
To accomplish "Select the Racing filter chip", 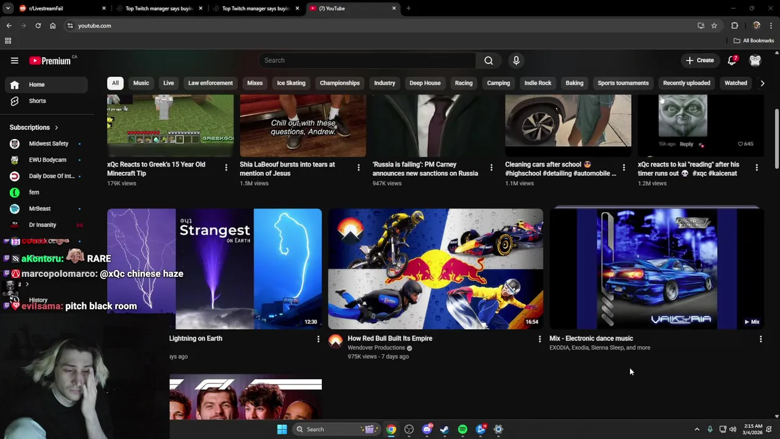I will click(464, 83).
